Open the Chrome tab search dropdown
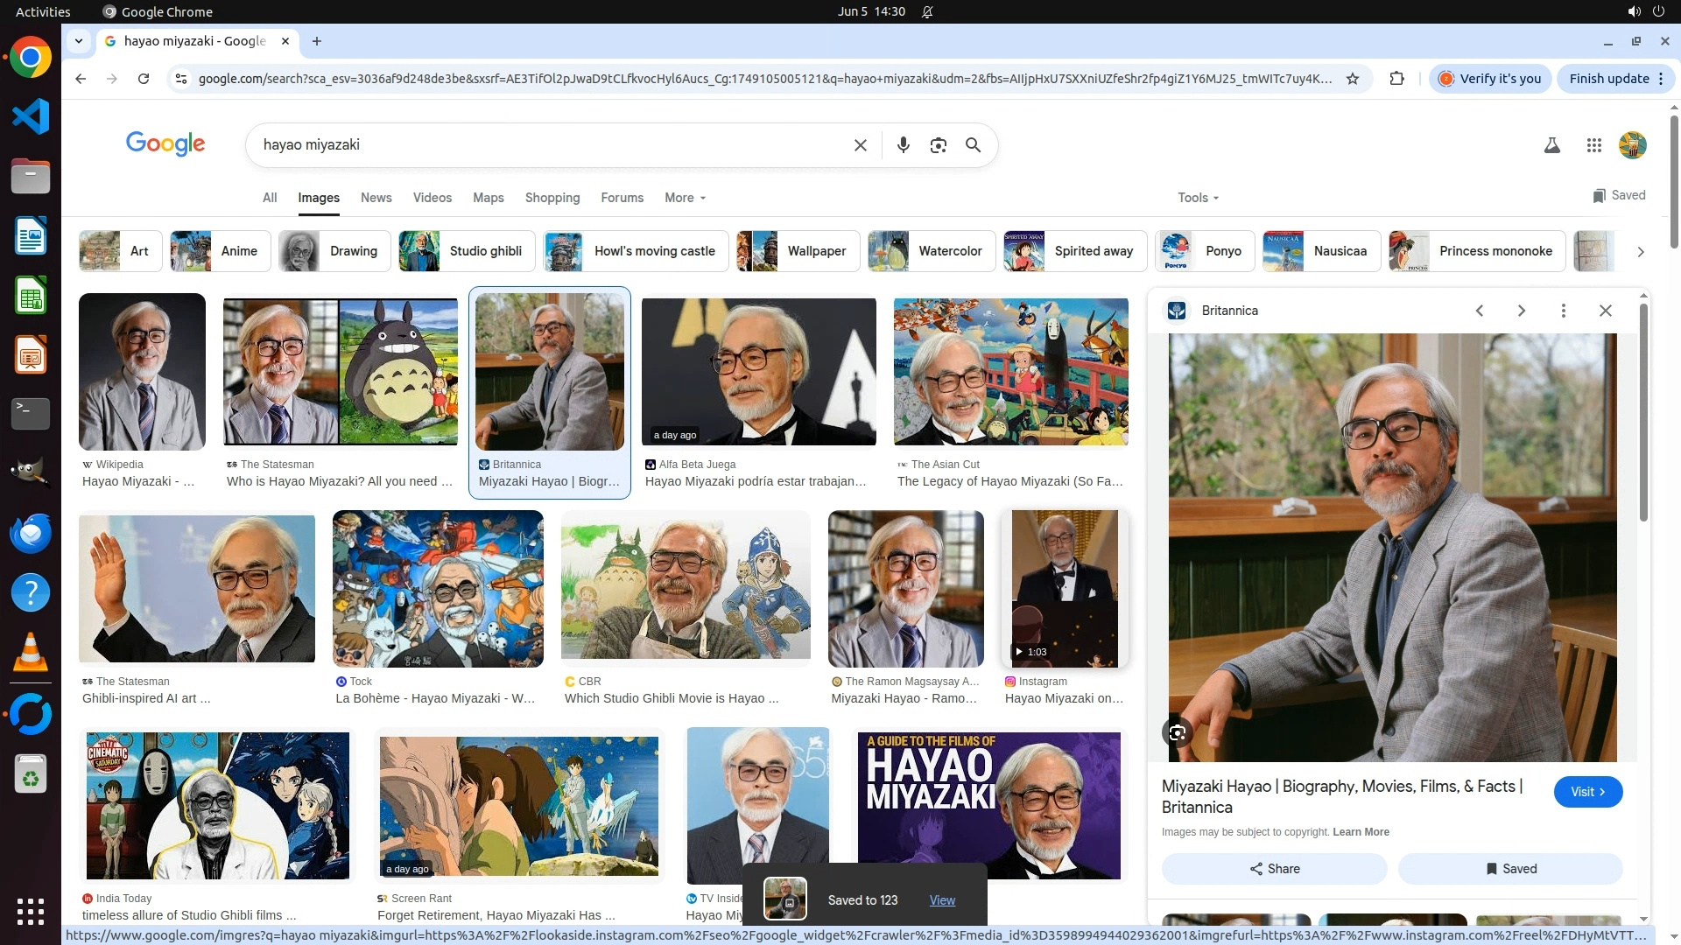 [x=79, y=41]
